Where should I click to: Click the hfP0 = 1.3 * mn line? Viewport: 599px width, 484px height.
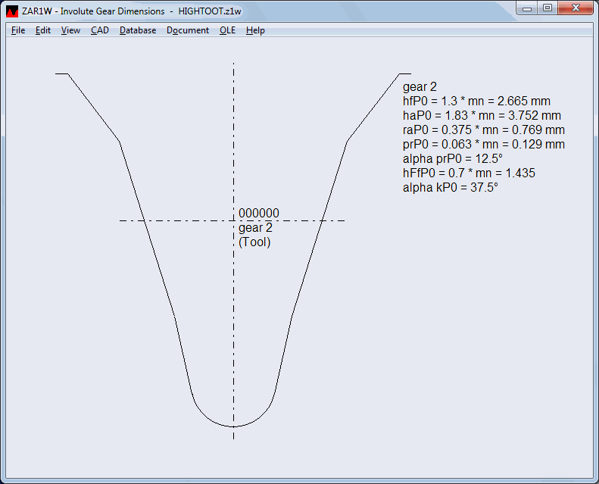pos(476,101)
